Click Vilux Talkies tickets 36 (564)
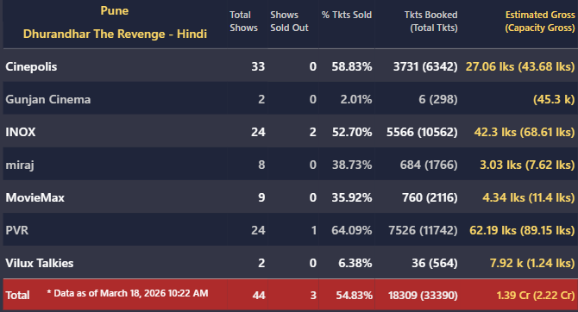 point(435,264)
